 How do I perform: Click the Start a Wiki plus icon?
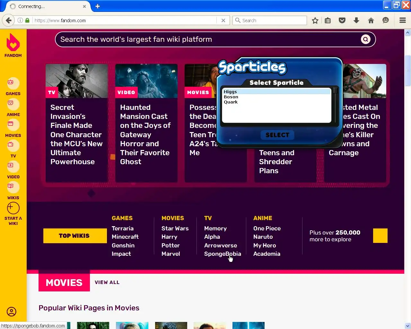point(13,208)
